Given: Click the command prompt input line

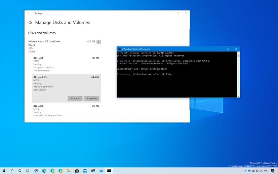Looking at the screenshot, I should point(145,74).
